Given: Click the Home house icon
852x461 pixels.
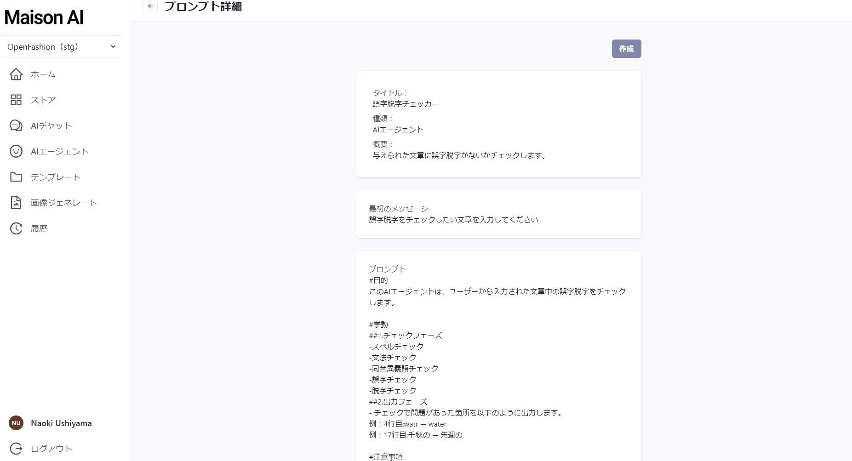Looking at the screenshot, I should [16, 74].
